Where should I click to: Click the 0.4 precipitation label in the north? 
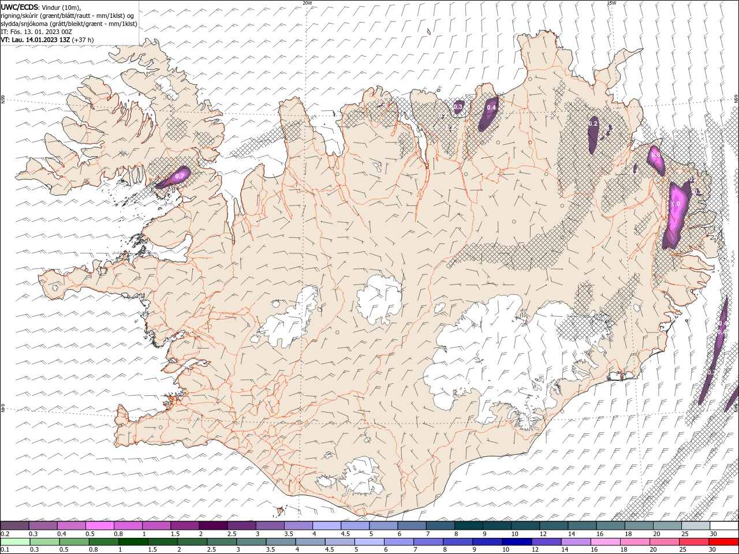(x=491, y=107)
